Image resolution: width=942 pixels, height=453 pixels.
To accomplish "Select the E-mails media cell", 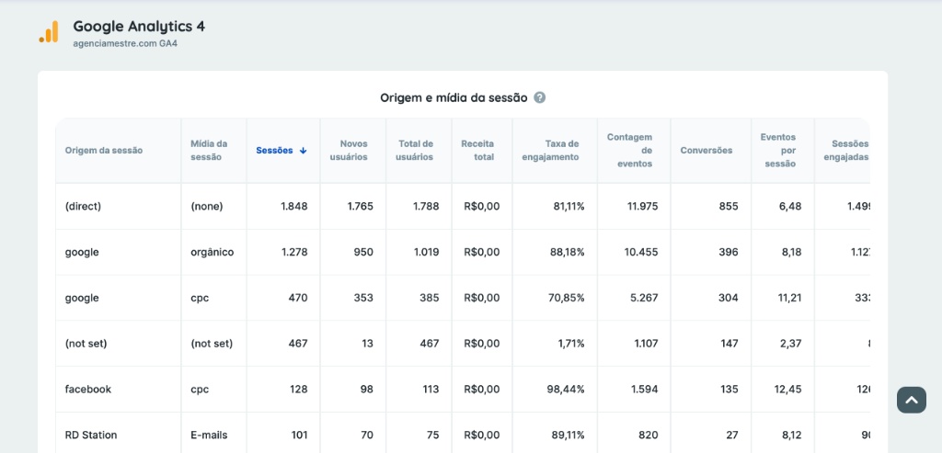I will 209,435.
